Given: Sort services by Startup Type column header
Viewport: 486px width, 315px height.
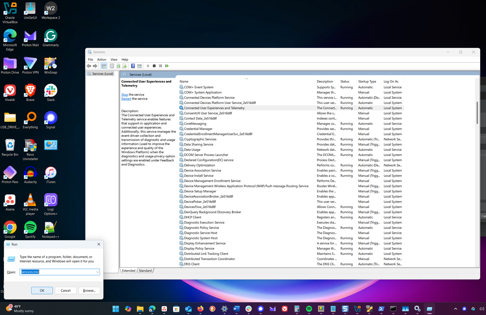Looking at the screenshot, I should click(x=367, y=82).
